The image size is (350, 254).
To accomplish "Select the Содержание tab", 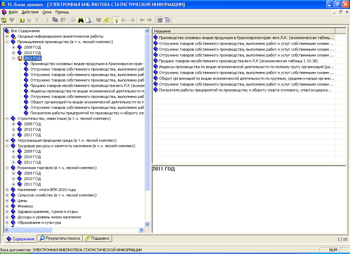I will tap(21, 239).
